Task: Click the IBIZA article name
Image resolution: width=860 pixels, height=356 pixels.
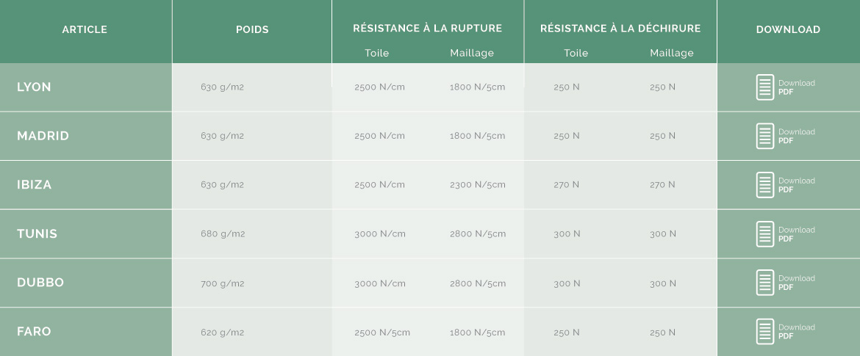Action: coord(35,184)
